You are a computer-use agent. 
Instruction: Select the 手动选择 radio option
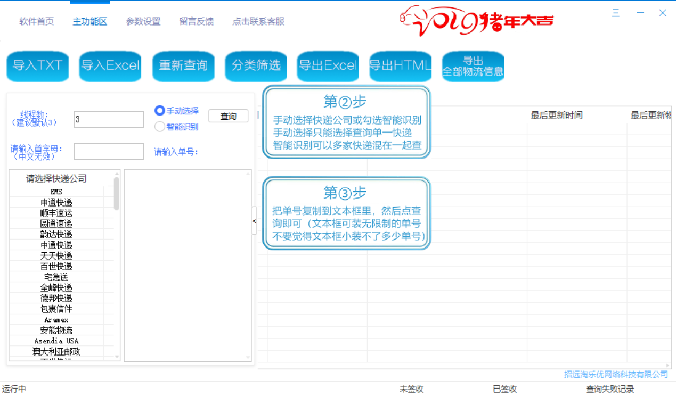[x=176, y=111]
